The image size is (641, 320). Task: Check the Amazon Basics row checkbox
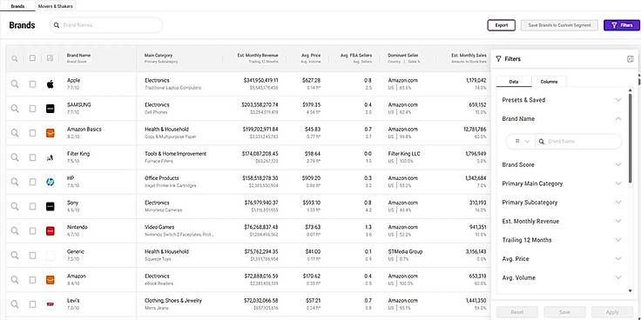tap(32, 133)
